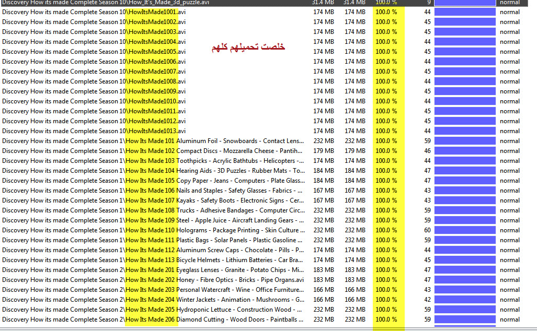The image size is (537, 331).
Task: Click piece count 42 in 204 Winter Jackets row
Action: 427,300
